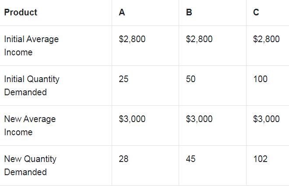The height and width of the screenshot is (187, 289).
Task: Click the Product header cell
Action: coord(21,12)
